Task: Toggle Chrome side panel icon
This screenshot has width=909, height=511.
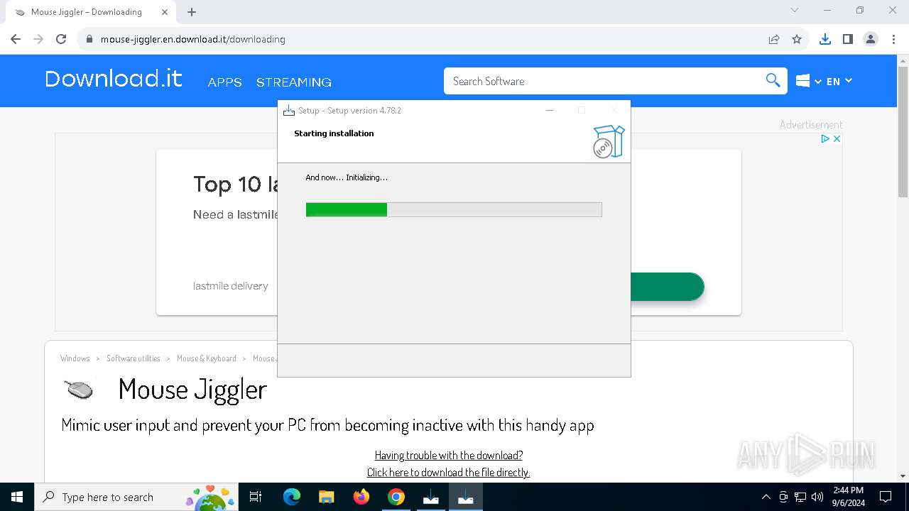Action: [847, 39]
